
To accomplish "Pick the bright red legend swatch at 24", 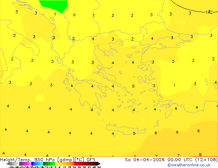I will pyautogui.click(x=75, y=164).
